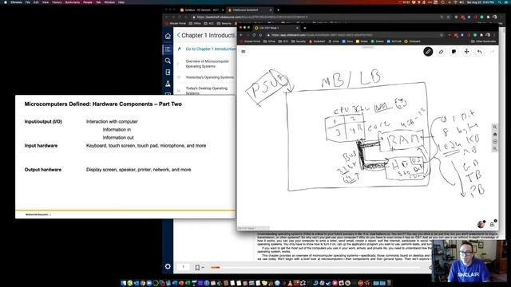Viewport: 511px width, 287px height.
Task: Select the move/pan tool in whiteboard
Action: click(466, 51)
